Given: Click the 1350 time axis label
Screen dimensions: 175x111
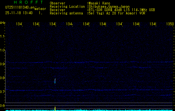Looking at the screenshot, I should 170,24.
